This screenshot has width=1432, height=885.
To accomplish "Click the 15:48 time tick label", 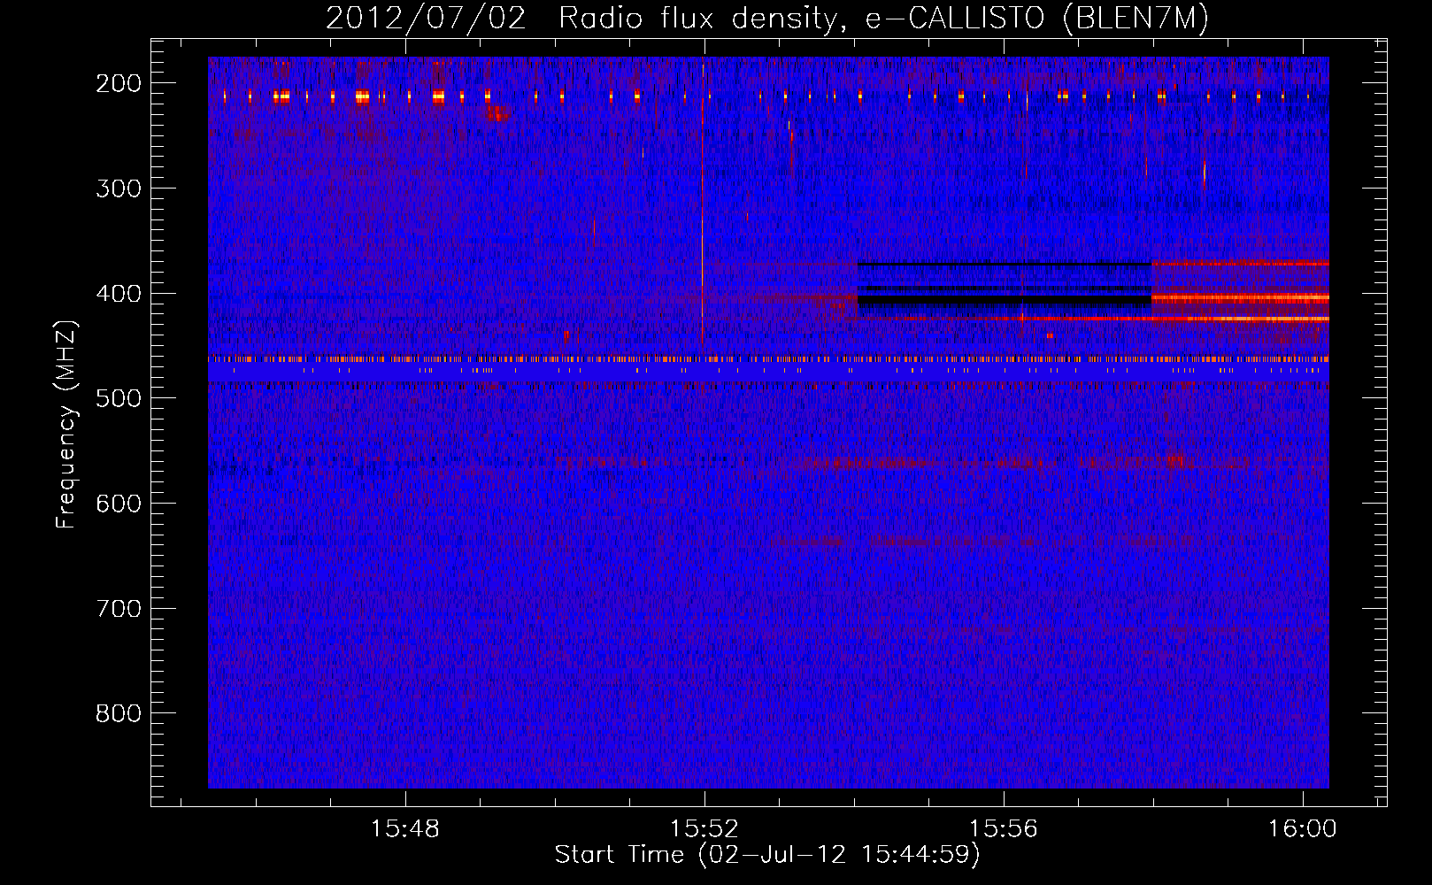I will (405, 829).
